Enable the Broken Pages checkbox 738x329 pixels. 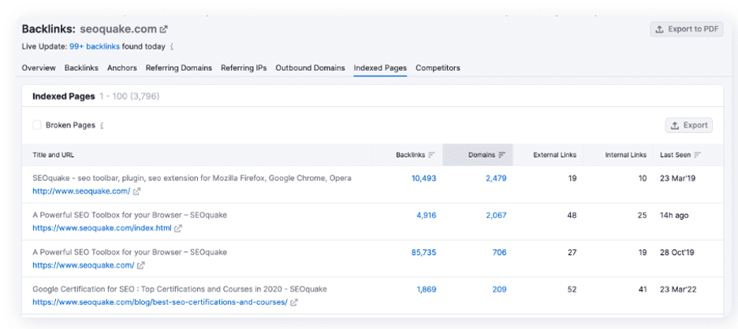tap(37, 125)
